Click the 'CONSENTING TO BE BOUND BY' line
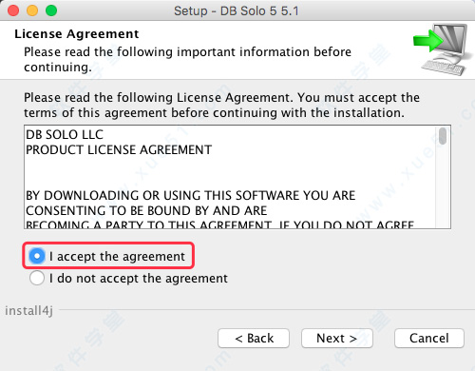The width and height of the screenshot is (475, 371). click(x=146, y=210)
